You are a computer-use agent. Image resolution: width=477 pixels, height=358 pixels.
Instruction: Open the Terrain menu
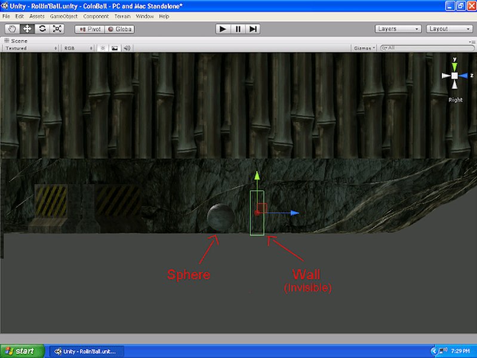click(122, 17)
